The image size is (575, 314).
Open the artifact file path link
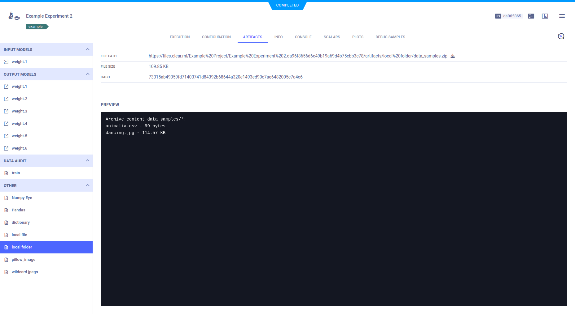click(x=298, y=56)
